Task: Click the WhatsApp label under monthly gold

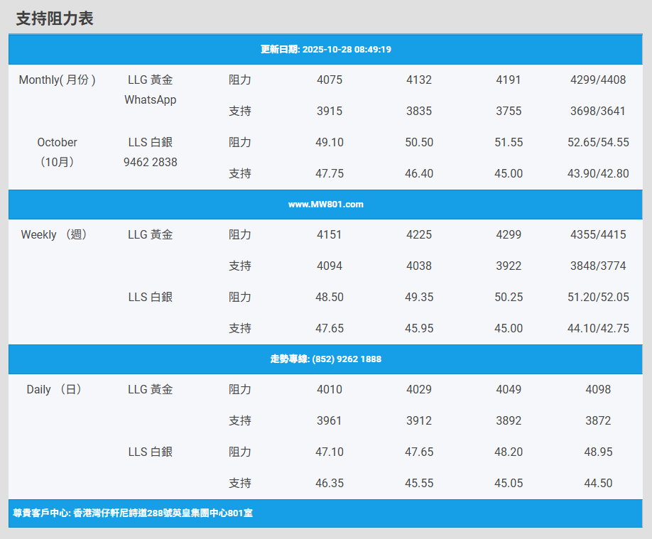Action: click(x=150, y=100)
